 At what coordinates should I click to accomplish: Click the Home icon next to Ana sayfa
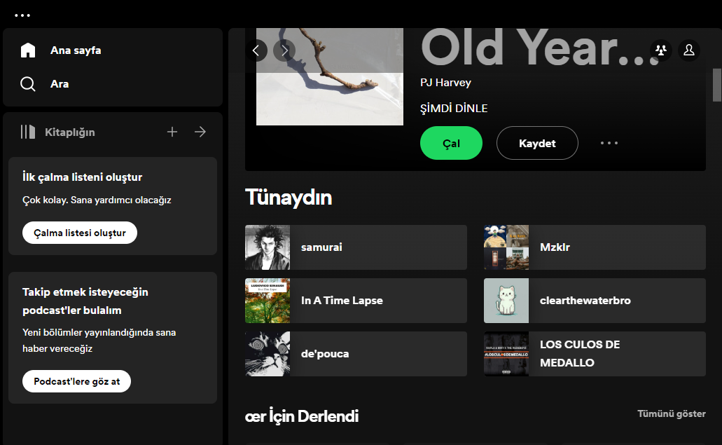[x=27, y=50]
